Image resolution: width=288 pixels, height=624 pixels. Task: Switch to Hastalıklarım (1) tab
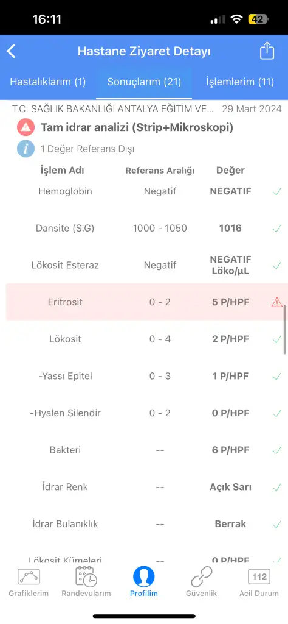(x=47, y=82)
